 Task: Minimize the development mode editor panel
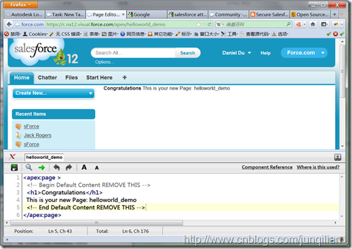(x=338, y=157)
